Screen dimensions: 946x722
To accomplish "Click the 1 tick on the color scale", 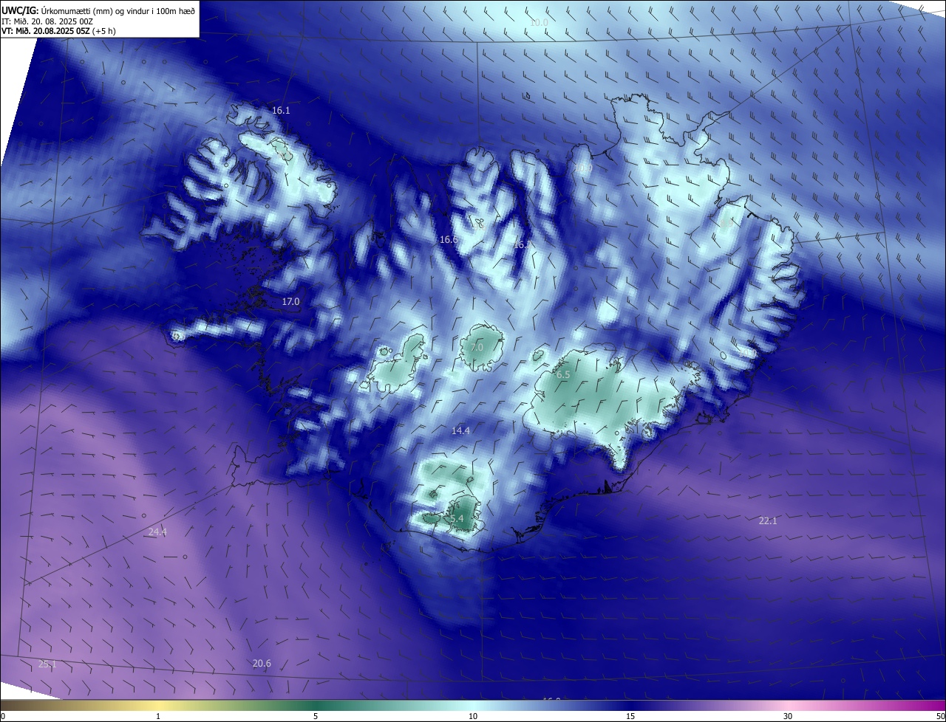I will pos(158,716).
